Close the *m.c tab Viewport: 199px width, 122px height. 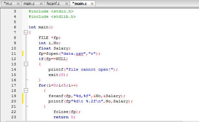pos(18,4)
